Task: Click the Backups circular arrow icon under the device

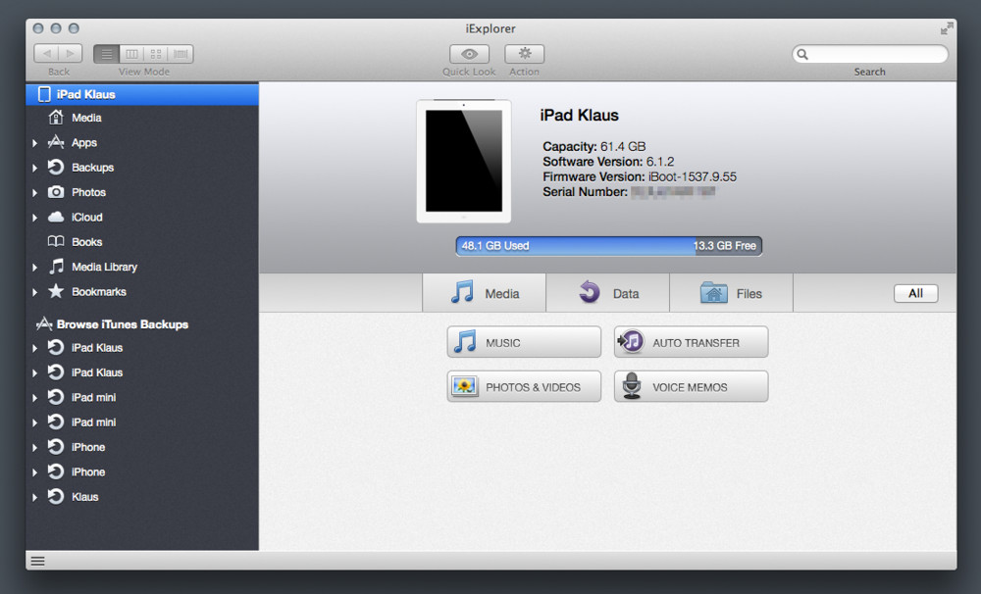Action: click(56, 167)
